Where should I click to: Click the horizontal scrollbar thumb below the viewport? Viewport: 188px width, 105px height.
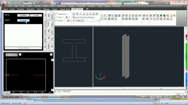click(161, 88)
